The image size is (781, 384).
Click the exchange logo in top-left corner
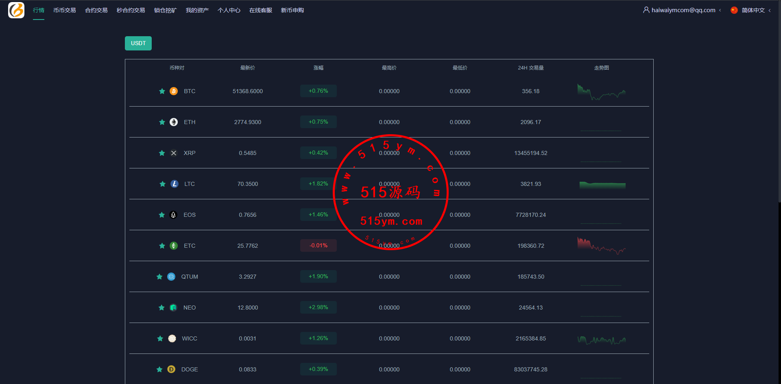16,10
